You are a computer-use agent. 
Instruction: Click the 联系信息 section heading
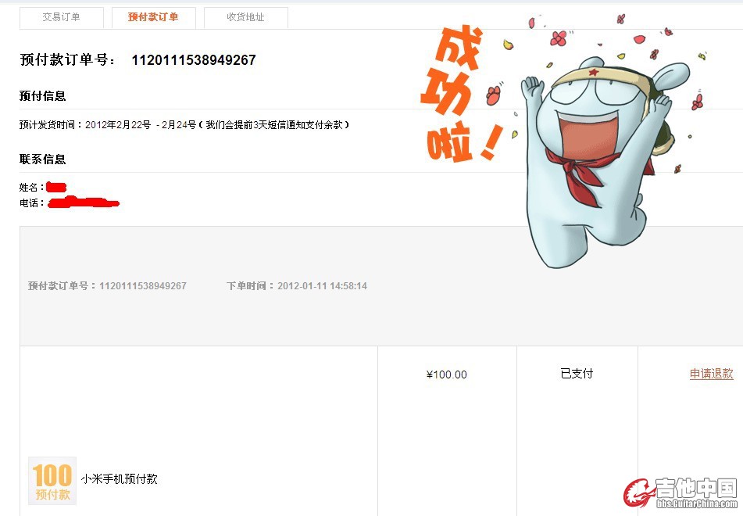pos(43,159)
